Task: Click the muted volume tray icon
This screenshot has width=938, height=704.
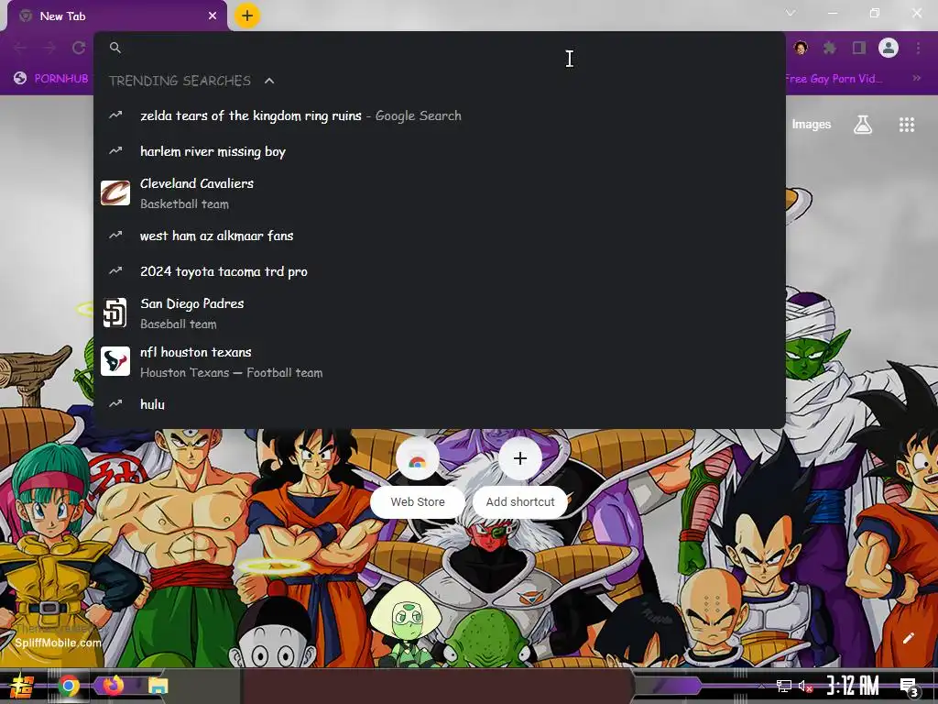Action: pos(806,686)
